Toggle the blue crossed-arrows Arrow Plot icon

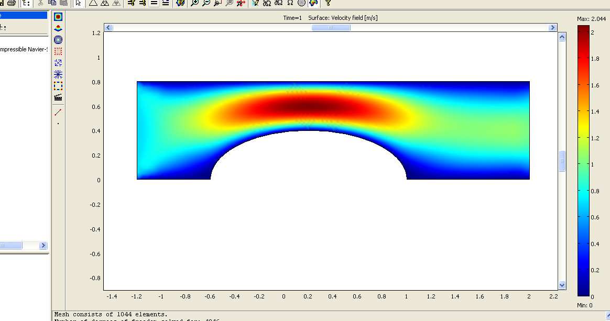tap(58, 62)
